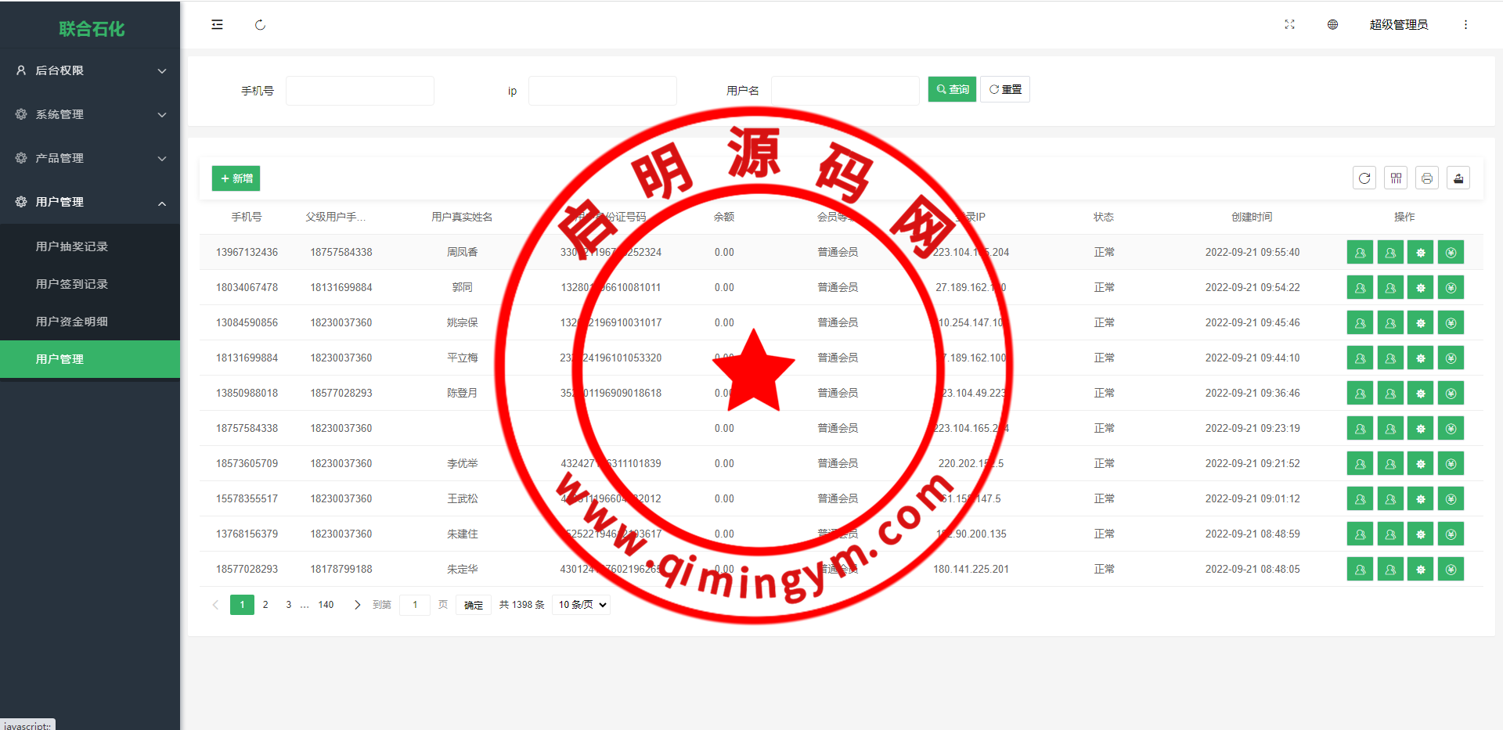Open 用户抽奖记录 in the sidebar
Image resolution: width=1503 pixels, height=730 pixels.
tap(72, 246)
